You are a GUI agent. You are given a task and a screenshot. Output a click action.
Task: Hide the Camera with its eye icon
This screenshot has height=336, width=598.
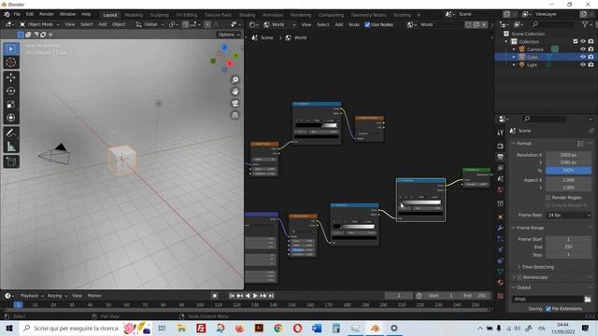(x=583, y=49)
